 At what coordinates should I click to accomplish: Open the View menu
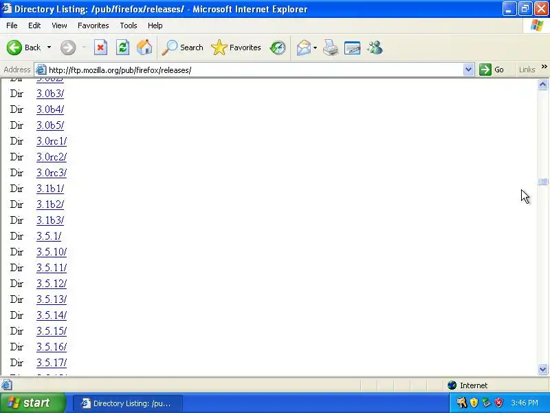pos(59,25)
